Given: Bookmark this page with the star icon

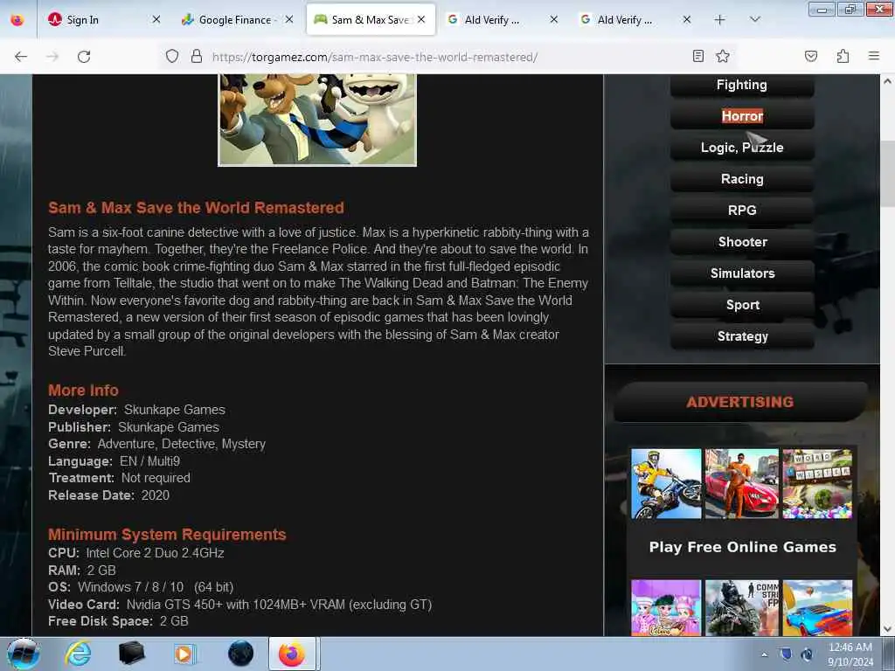Looking at the screenshot, I should (723, 56).
